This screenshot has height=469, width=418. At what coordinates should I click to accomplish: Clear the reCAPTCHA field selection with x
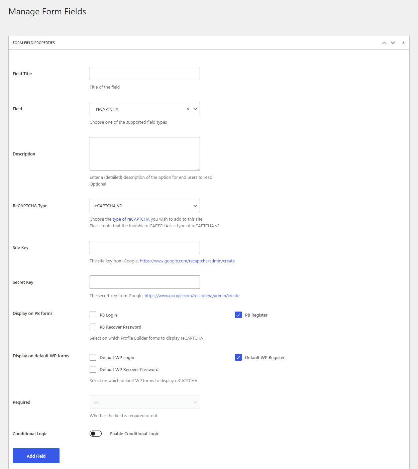tap(188, 109)
